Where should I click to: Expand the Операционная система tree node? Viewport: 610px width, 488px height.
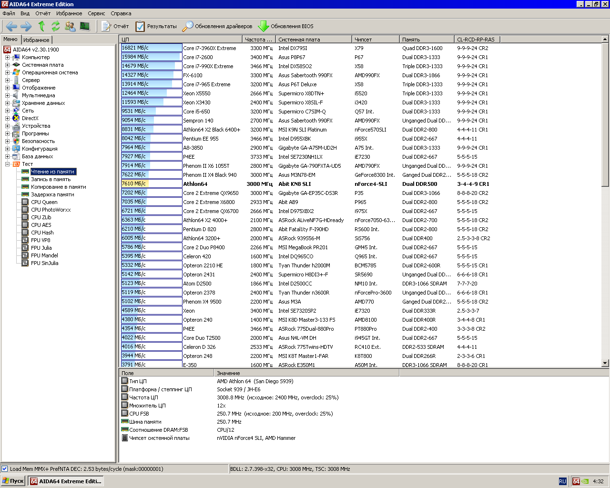(x=7, y=72)
